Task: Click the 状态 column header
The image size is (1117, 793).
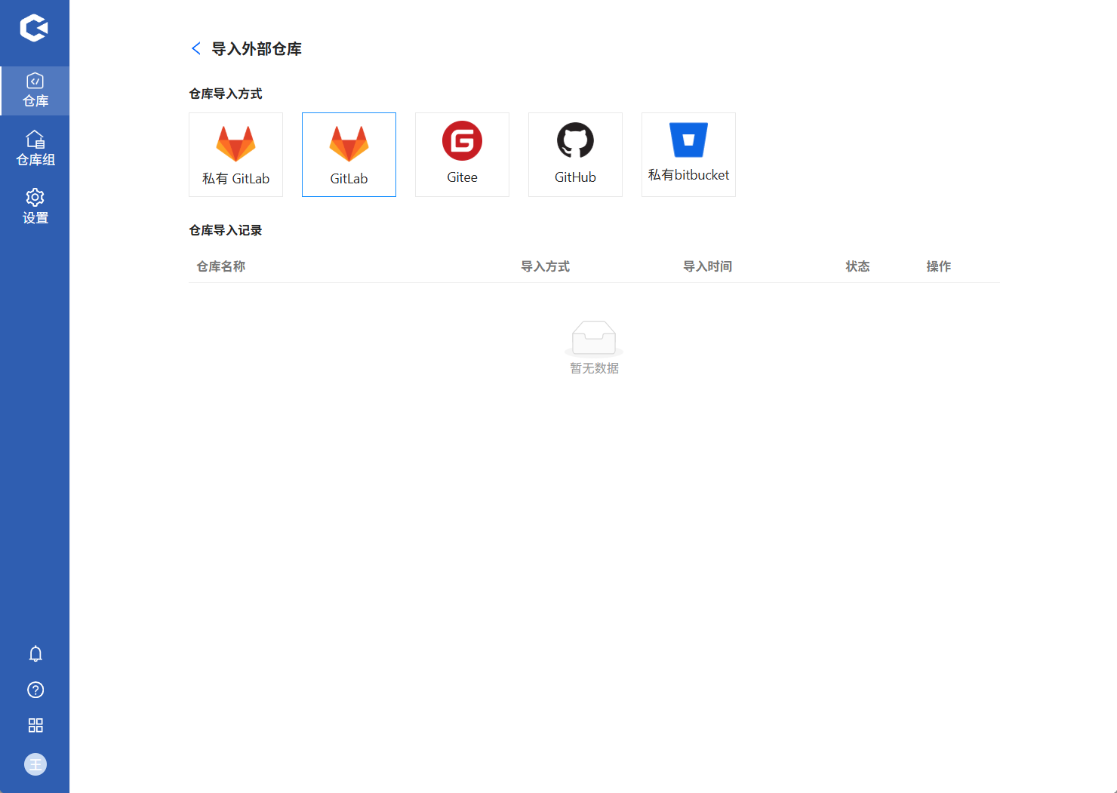Action: (857, 266)
